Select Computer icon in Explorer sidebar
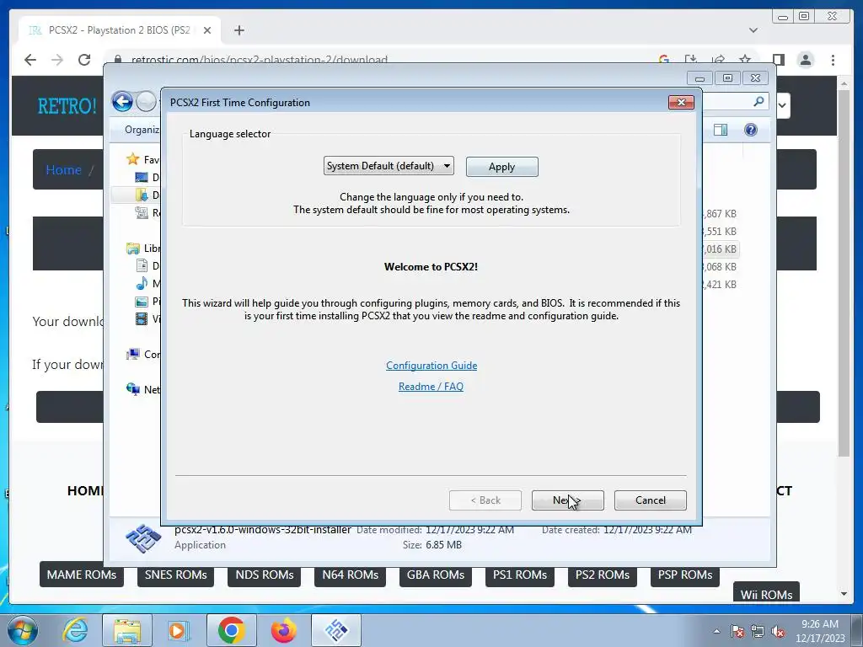The width and height of the screenshot is (863, 647). 132,354
